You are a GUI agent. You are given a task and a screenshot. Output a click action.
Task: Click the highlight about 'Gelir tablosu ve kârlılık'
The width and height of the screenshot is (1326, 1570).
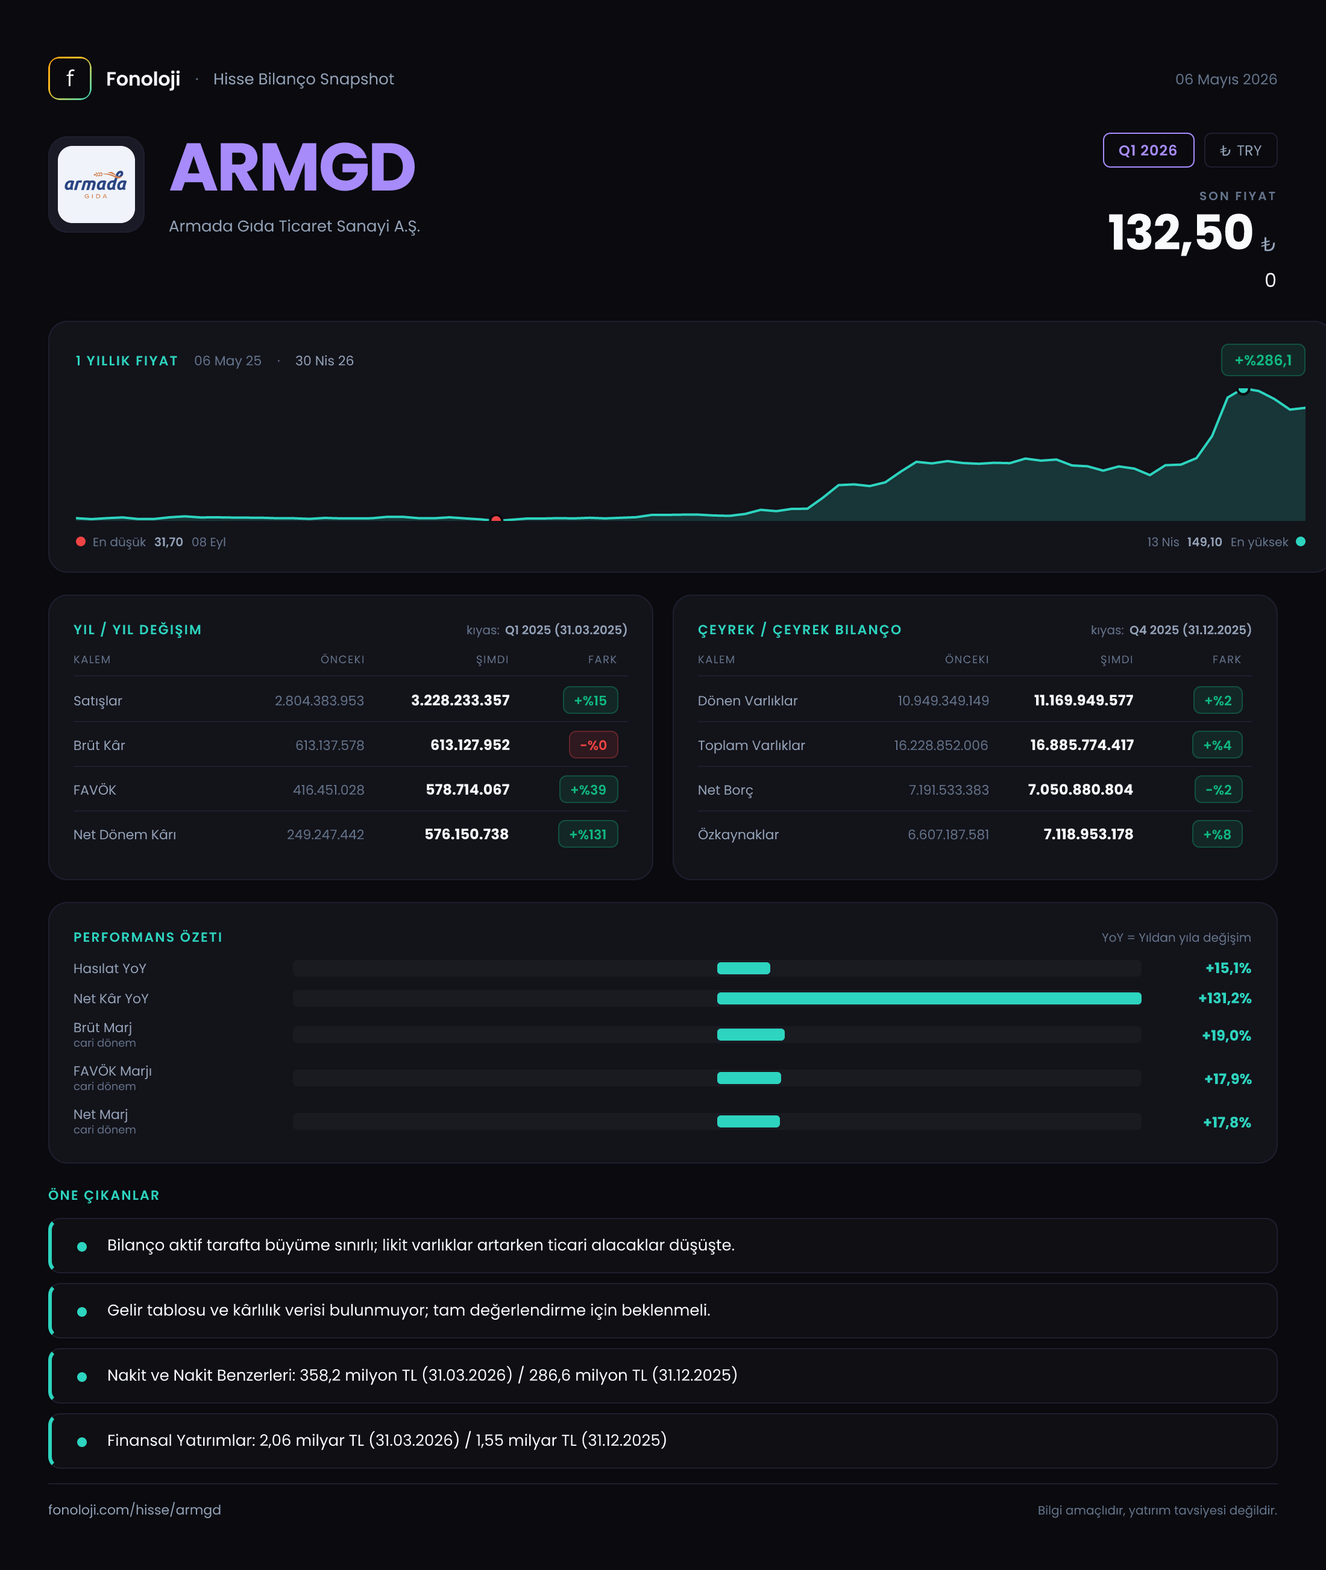coord(662,1311)
